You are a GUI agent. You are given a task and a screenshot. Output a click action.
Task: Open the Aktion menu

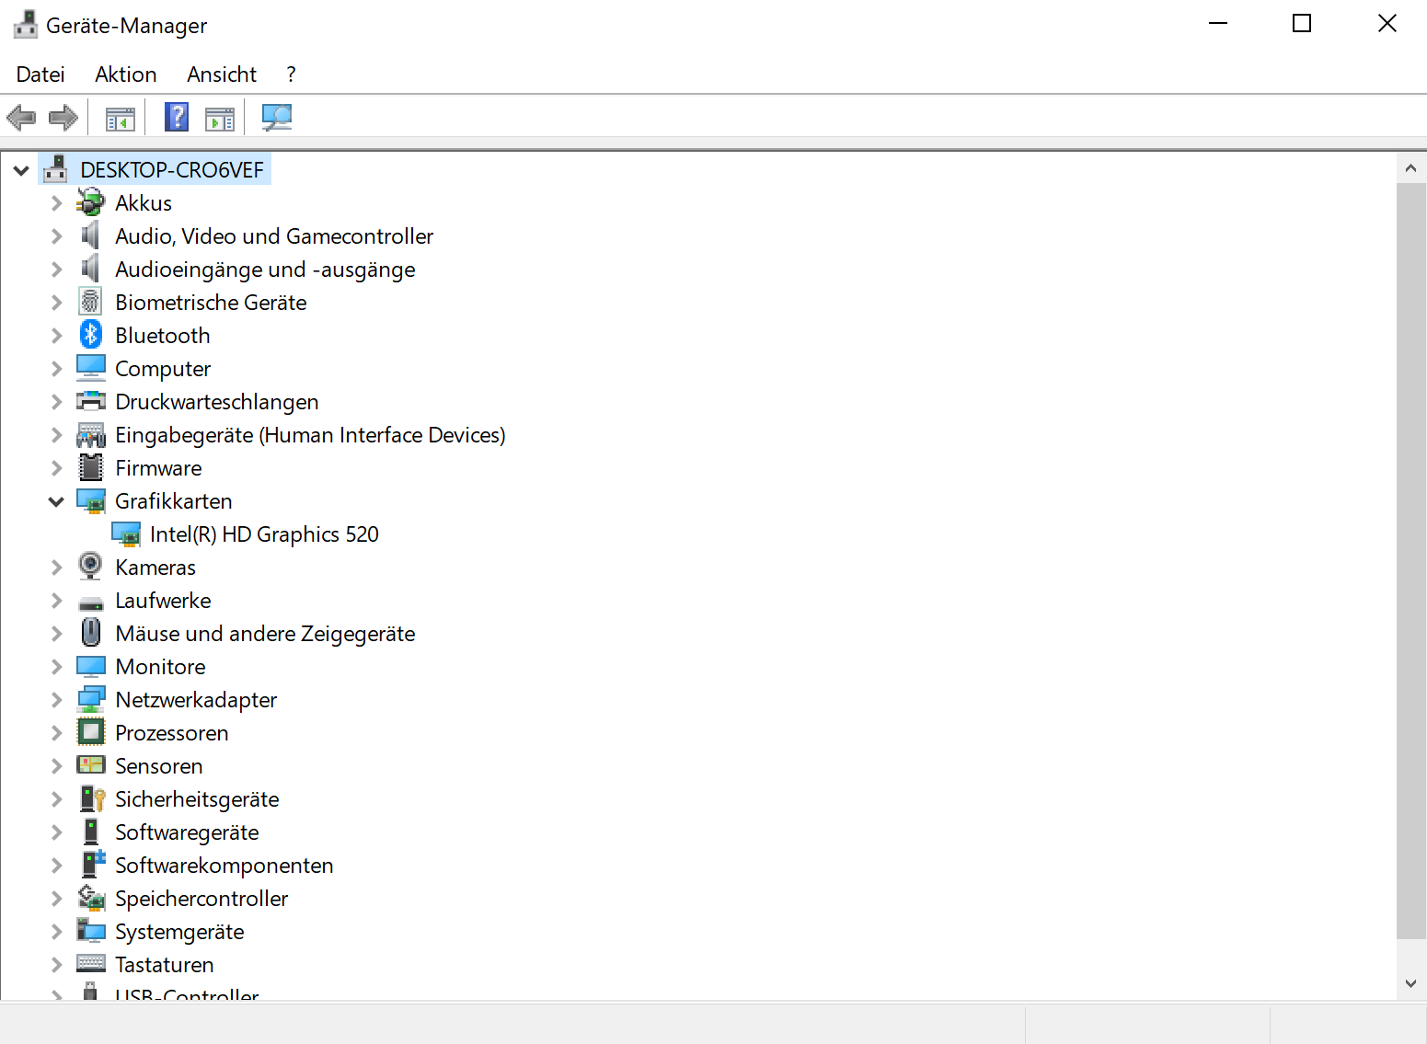pos(126,75)
